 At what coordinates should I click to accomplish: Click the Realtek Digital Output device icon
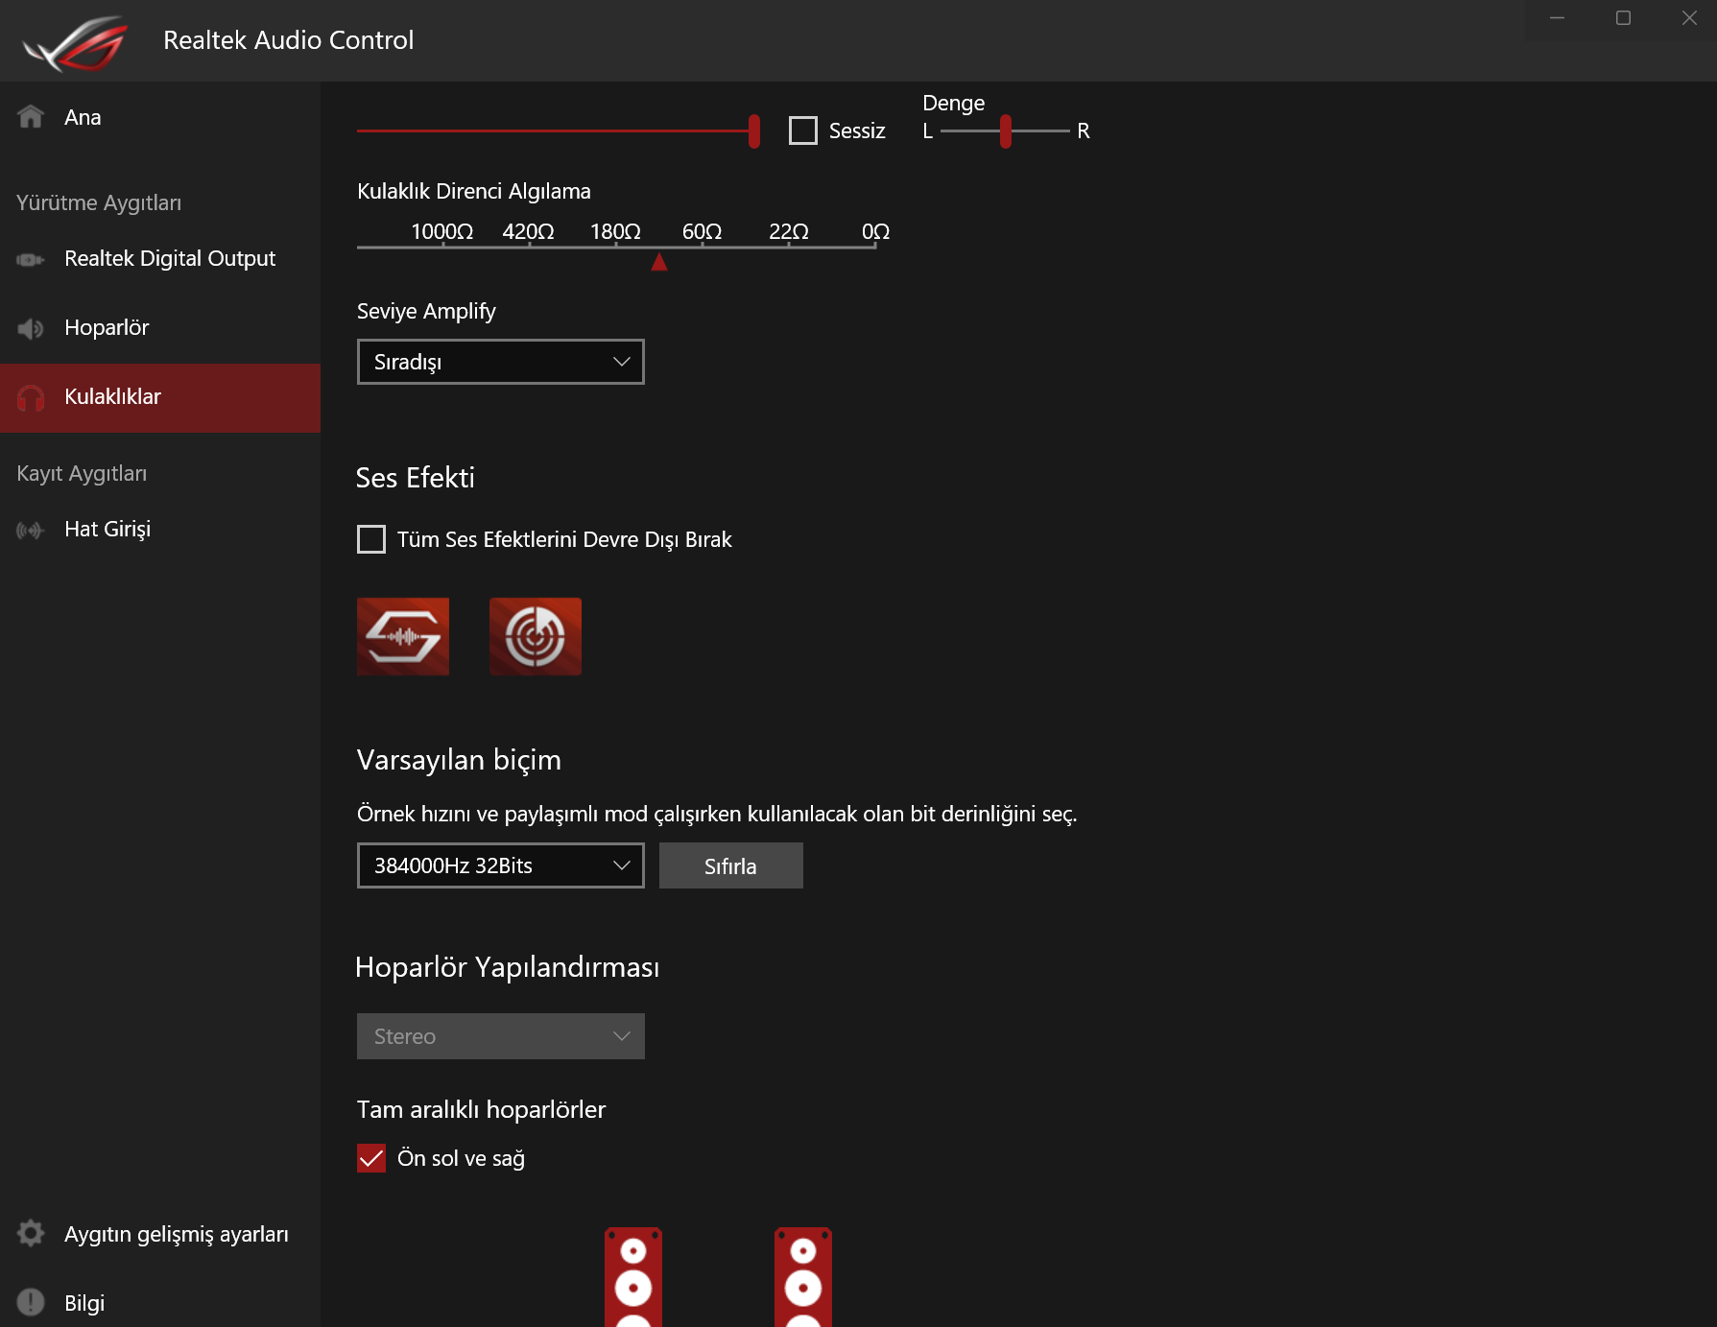[x=31, y=259]
